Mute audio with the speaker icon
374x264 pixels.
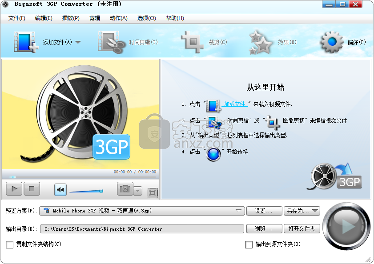point(60,190)
